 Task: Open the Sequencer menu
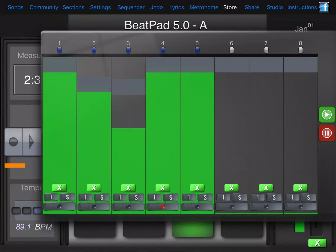(x=131, y=7)
